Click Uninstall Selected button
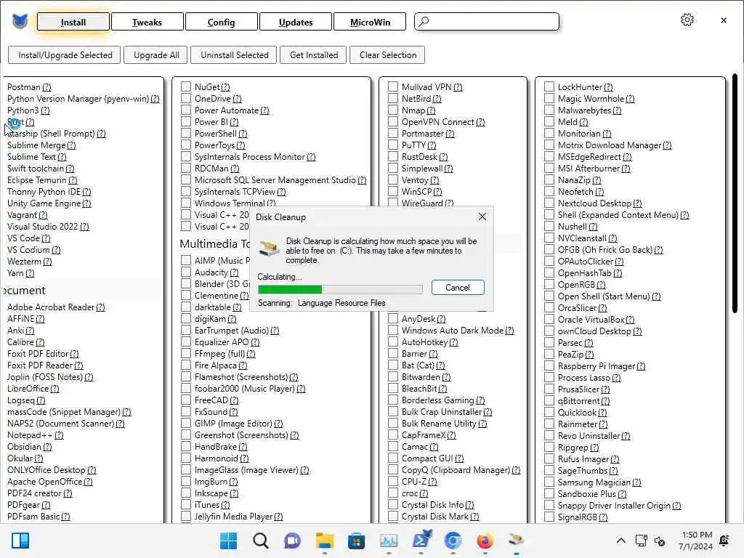The image size is (744, 558). [x=235, y=55]
